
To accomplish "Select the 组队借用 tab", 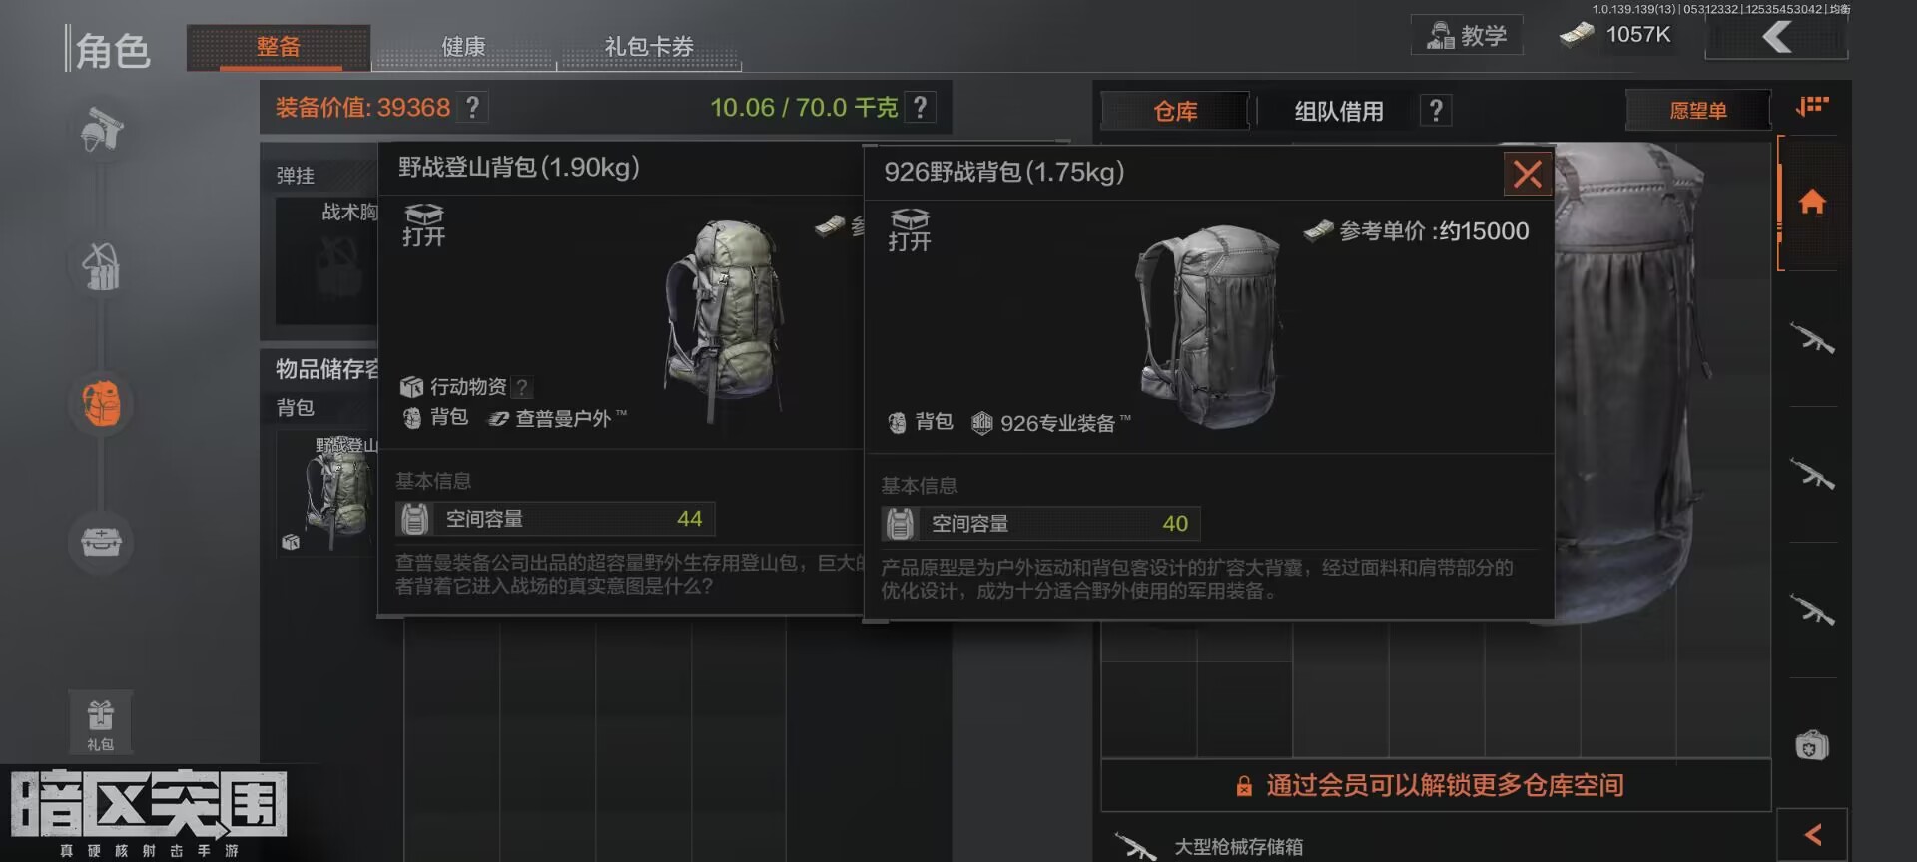I will (x=1339, y=111).
